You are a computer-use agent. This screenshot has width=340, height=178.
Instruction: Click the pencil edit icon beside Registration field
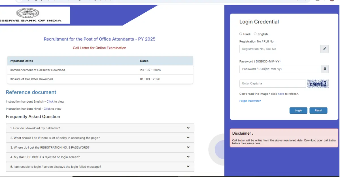point(324,49)
